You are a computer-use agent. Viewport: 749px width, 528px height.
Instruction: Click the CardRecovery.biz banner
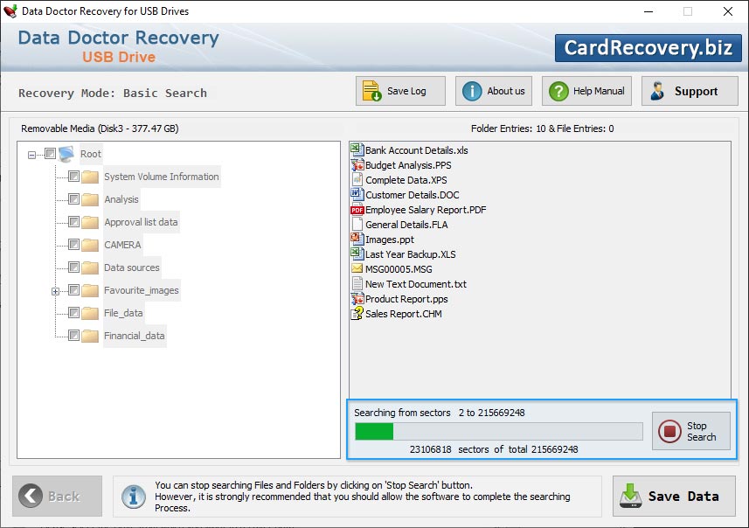pyautogui.click(x=648, y=48)
